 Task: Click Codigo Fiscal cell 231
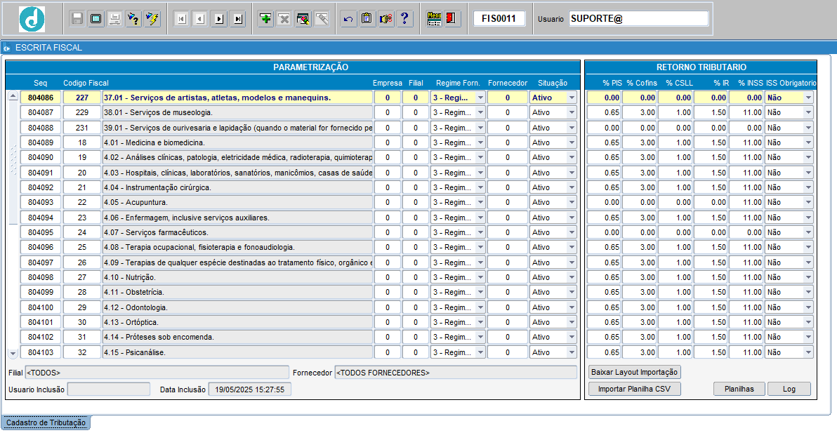point(81,128)
